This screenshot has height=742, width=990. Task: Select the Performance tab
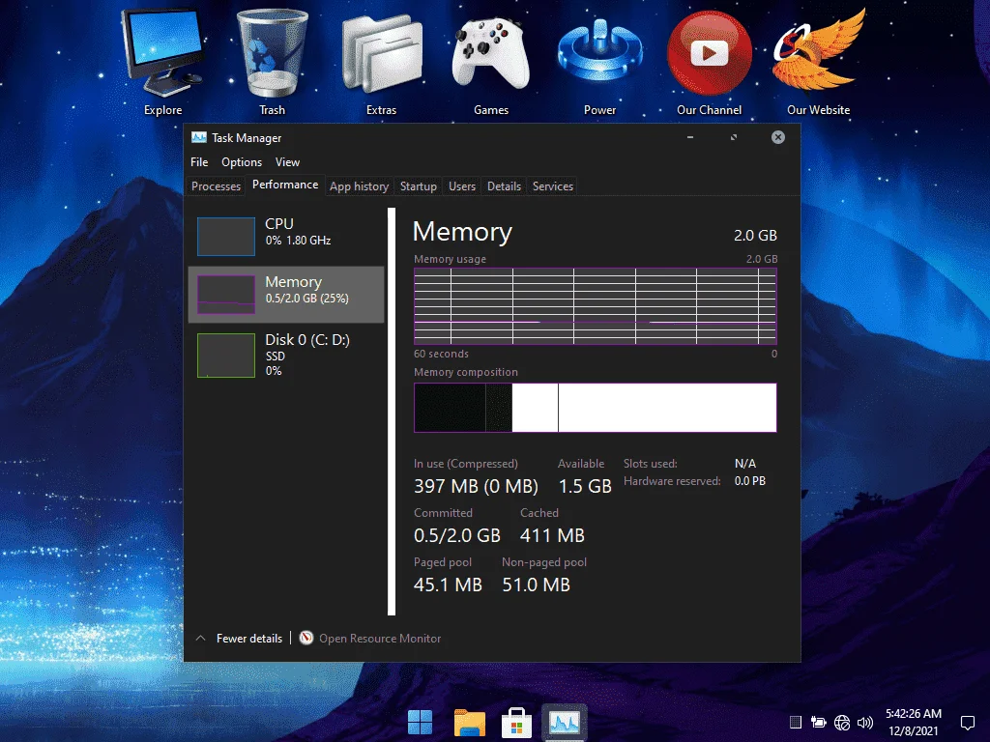coord(285,185)
